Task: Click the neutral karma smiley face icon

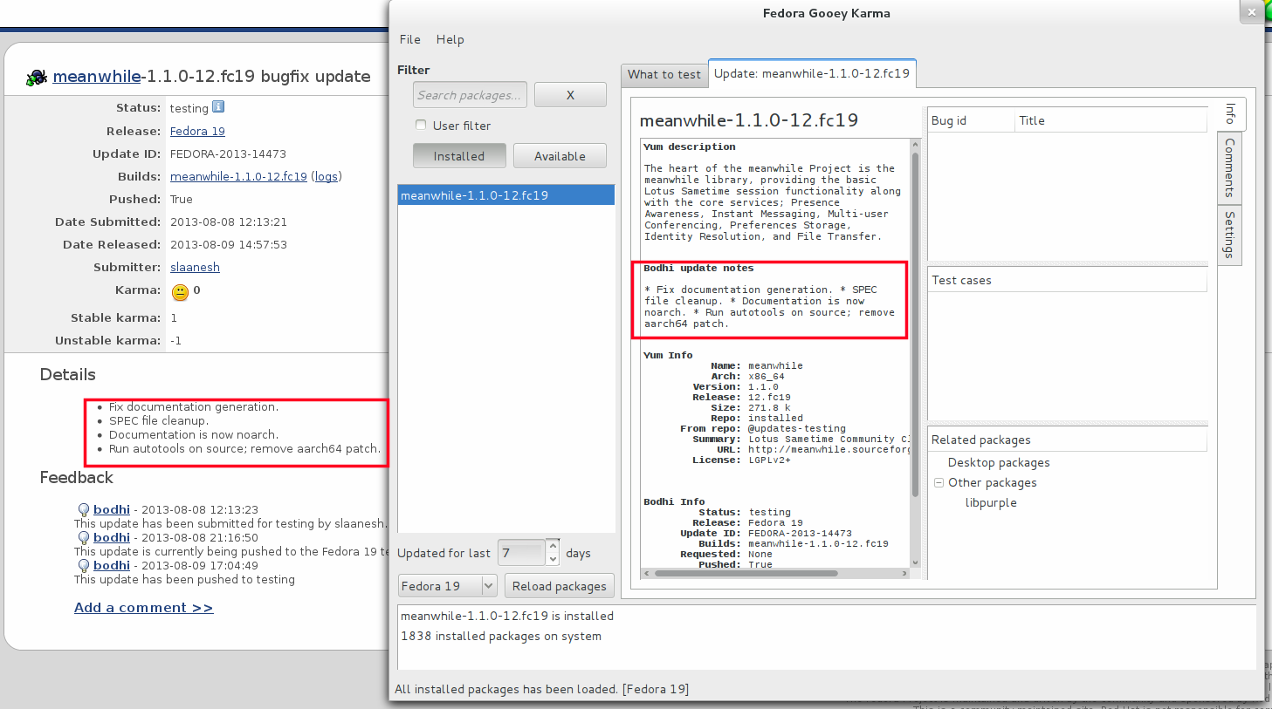Action: [180, 292]
